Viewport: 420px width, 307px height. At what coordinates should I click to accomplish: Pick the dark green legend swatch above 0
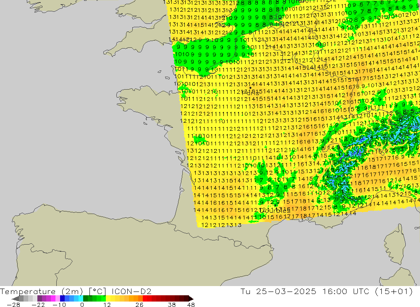[x=85, y=299]
